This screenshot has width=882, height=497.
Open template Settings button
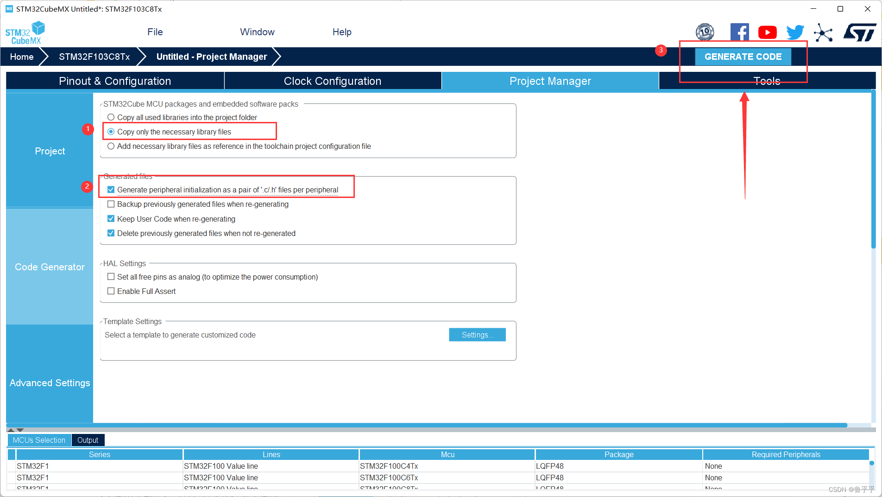pos(477,335)
